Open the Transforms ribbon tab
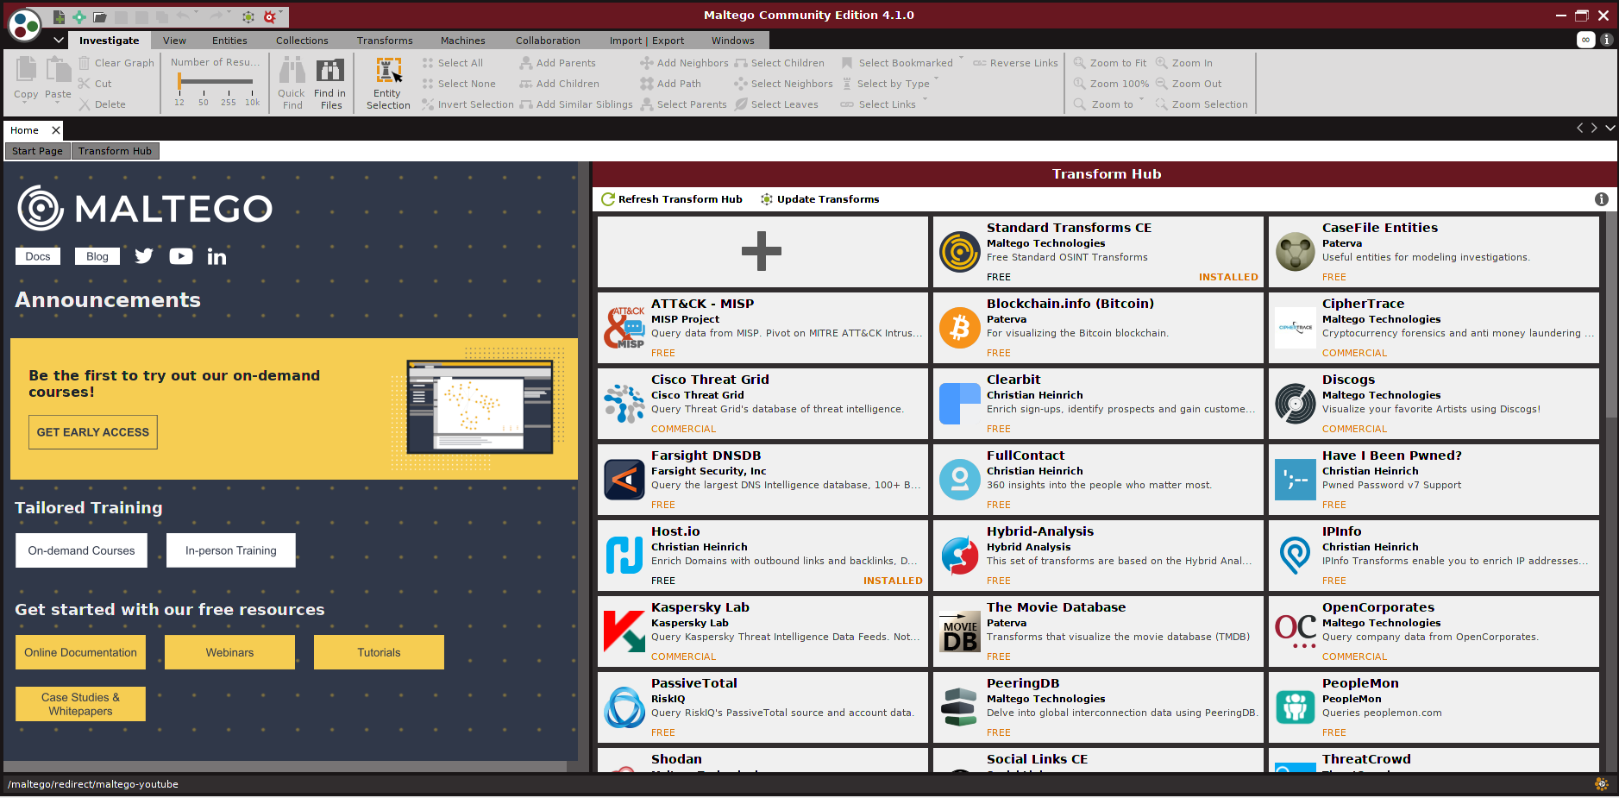This screenshot has height=798, width=1619. coord(385,41)
